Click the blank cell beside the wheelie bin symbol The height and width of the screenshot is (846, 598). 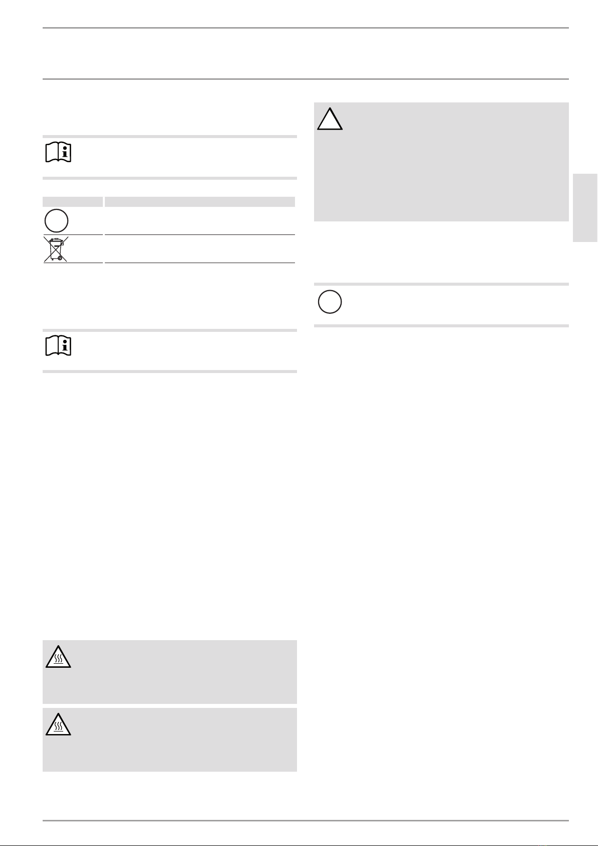[200, 249]
